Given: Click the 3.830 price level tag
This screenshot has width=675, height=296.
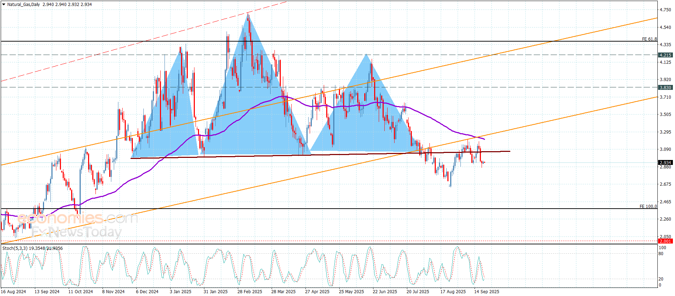Looking at the screenshot, I should click(665, 87).
